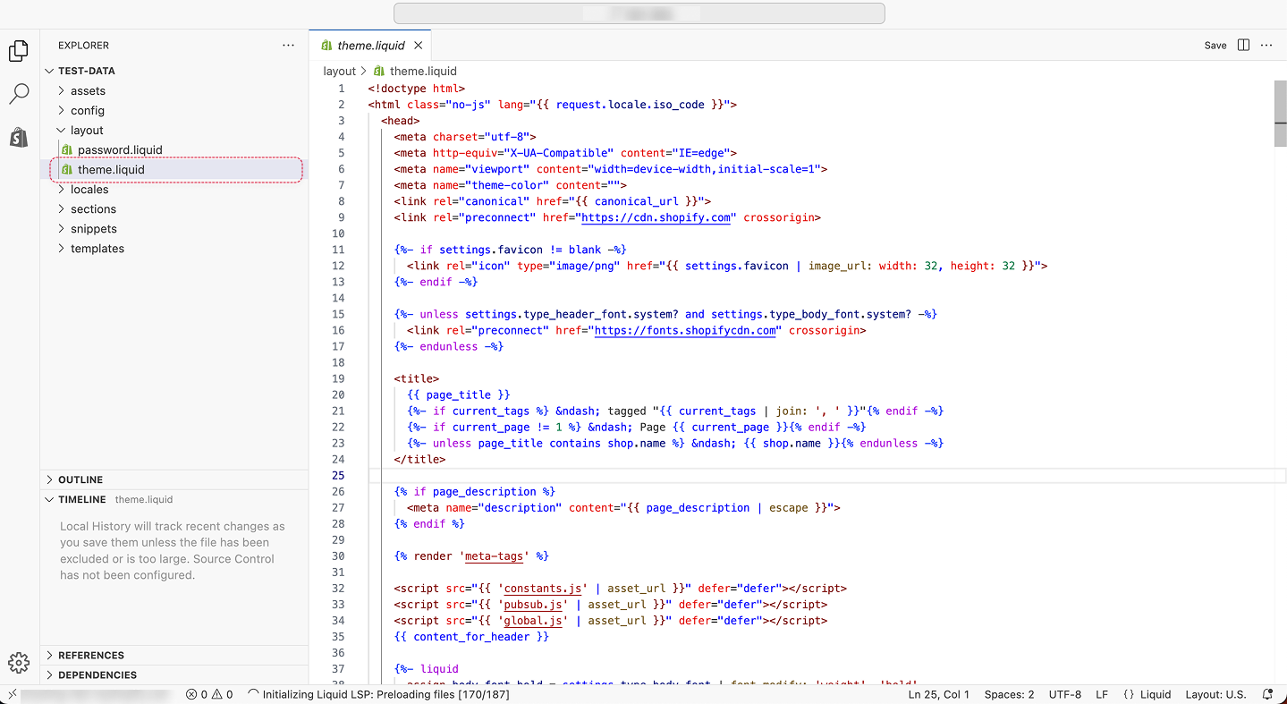Screen dimensions: 1287x704
Task: Open the Search view magnifier icon
Action: (19, 93)
